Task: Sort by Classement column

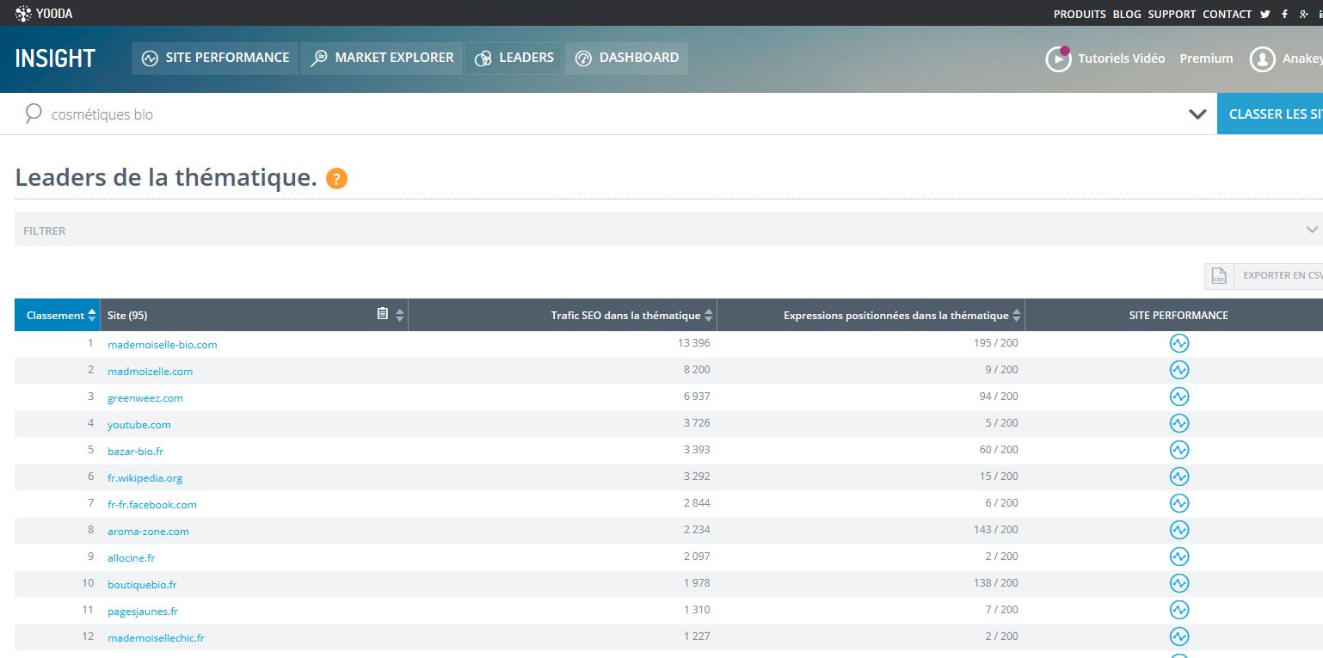Action: point(57,315)
